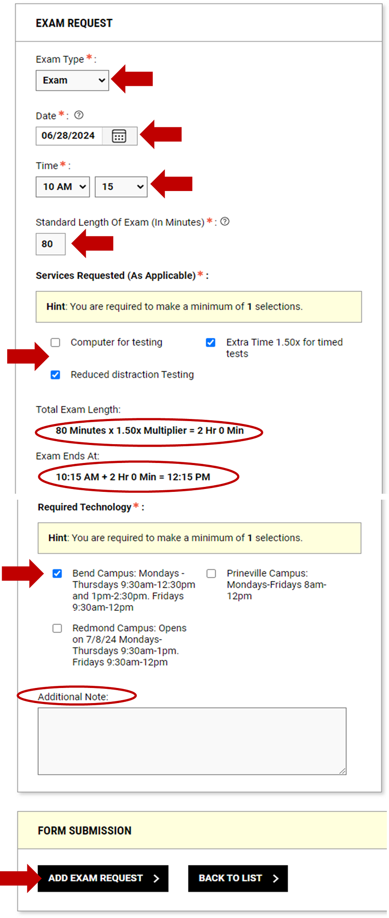Click the ADD EXAM REQUEST button

pos(102,878)
